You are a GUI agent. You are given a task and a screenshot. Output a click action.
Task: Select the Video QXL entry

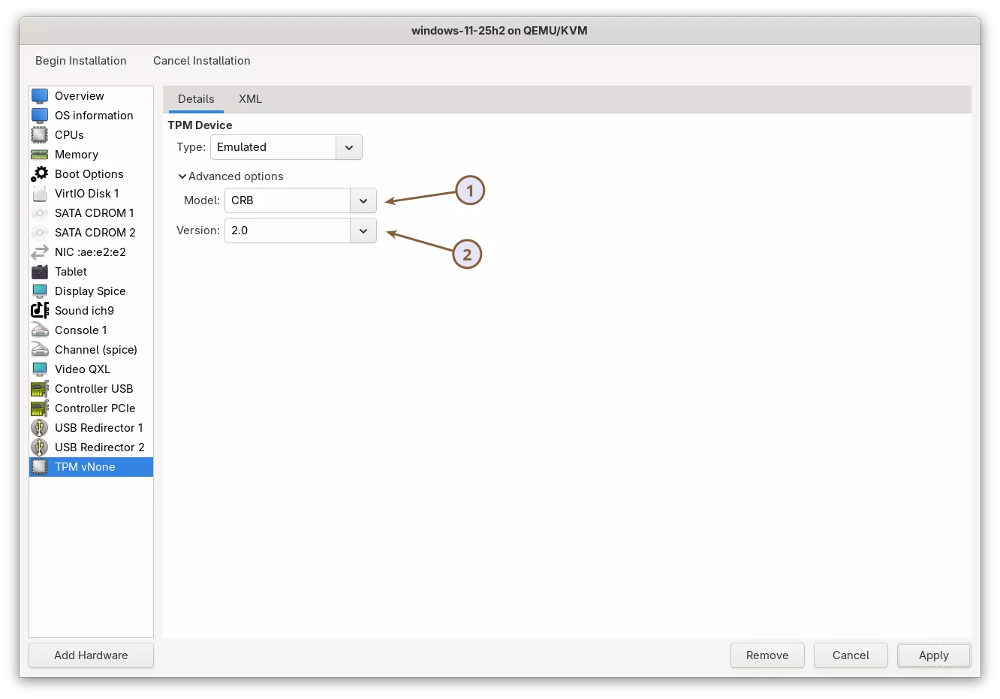click(91, 369)
